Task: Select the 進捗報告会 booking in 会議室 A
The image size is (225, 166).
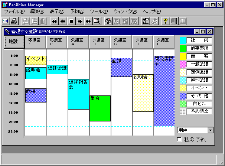Action: (x=78, y=94)
